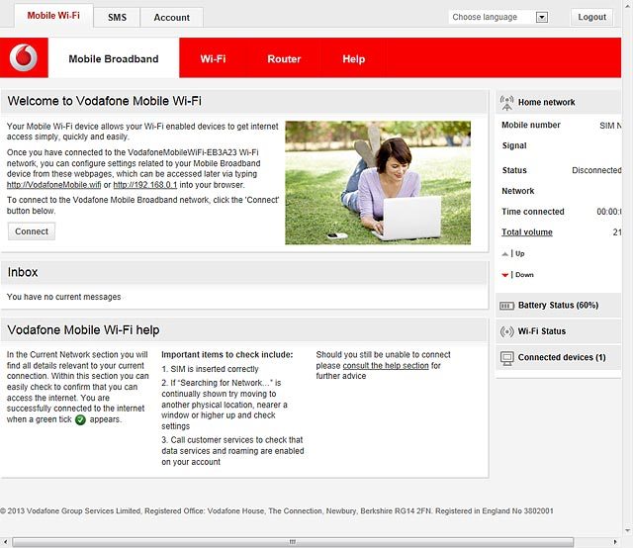Open the Account tab
The height and width of the screenshot is (548, 633).
171,18
